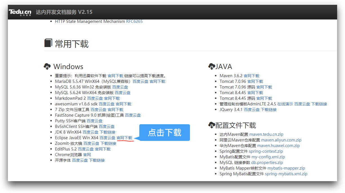Screen dimensions: 345x193
Task: Click the 配置文件下载 heading text
Action: click(236, 125)
